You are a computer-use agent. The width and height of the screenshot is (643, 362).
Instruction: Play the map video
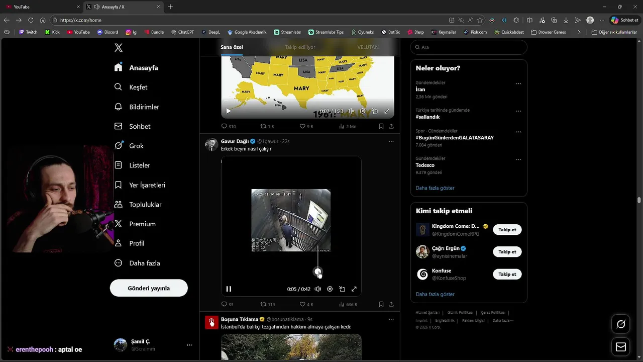[229, 111]
